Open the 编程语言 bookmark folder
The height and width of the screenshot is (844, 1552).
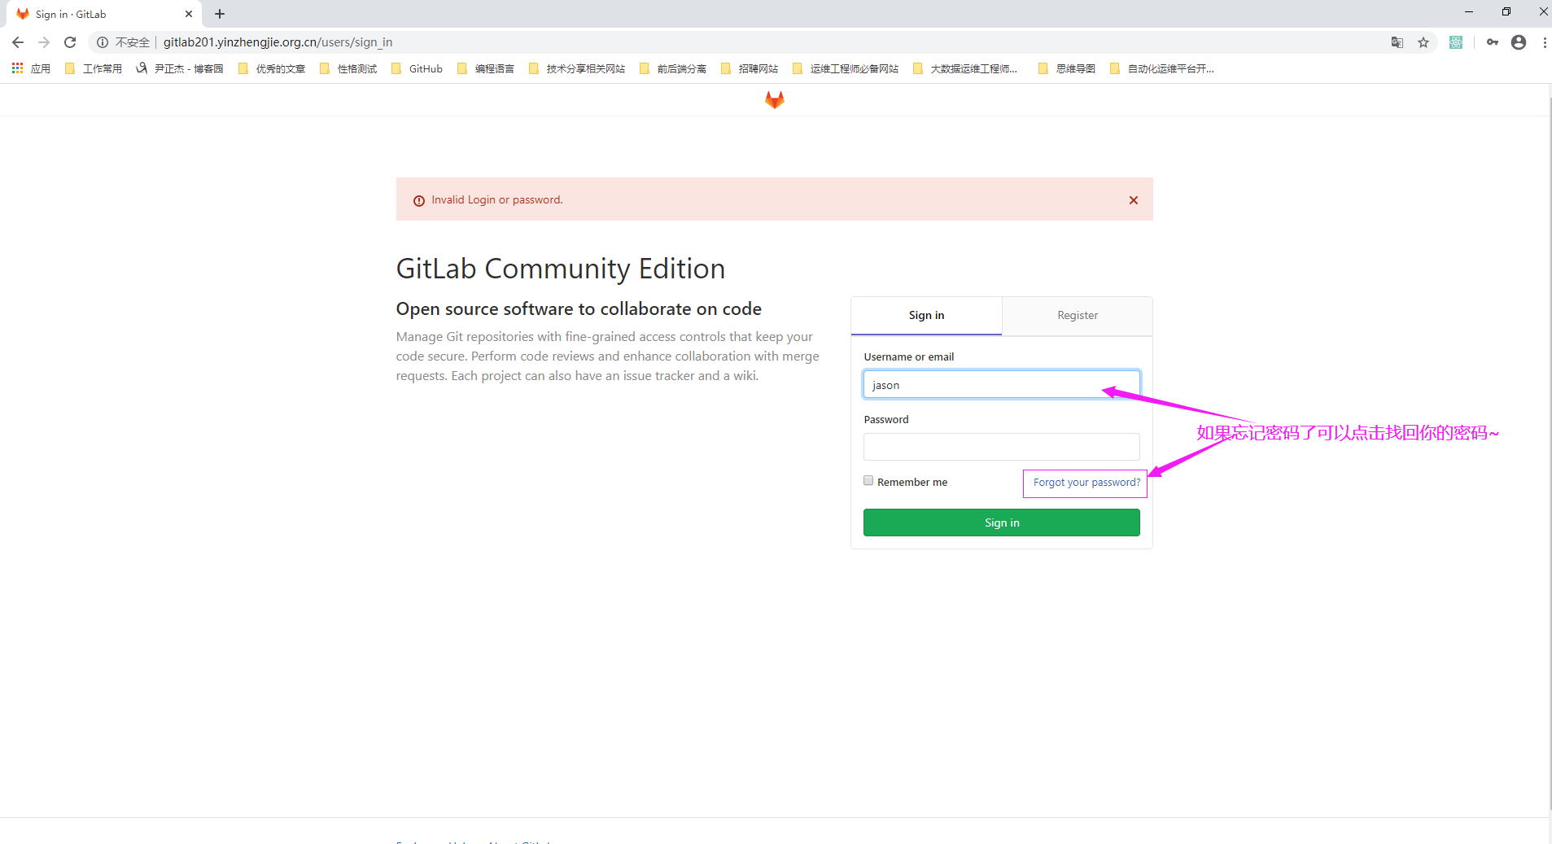click(x=486, y=68)
